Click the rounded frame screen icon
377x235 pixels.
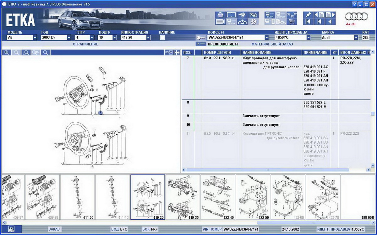[x=232, y=15]
